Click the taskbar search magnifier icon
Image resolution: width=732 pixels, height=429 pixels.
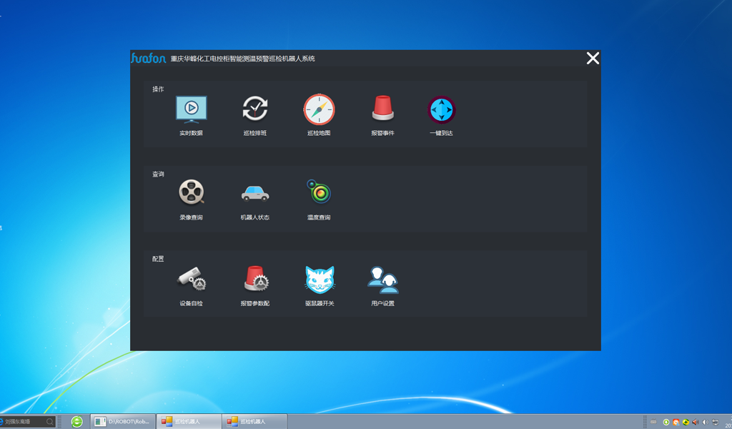[x=49, y=422]
